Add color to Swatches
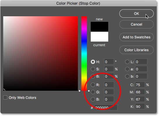159x116 pixels. [136, 37]
